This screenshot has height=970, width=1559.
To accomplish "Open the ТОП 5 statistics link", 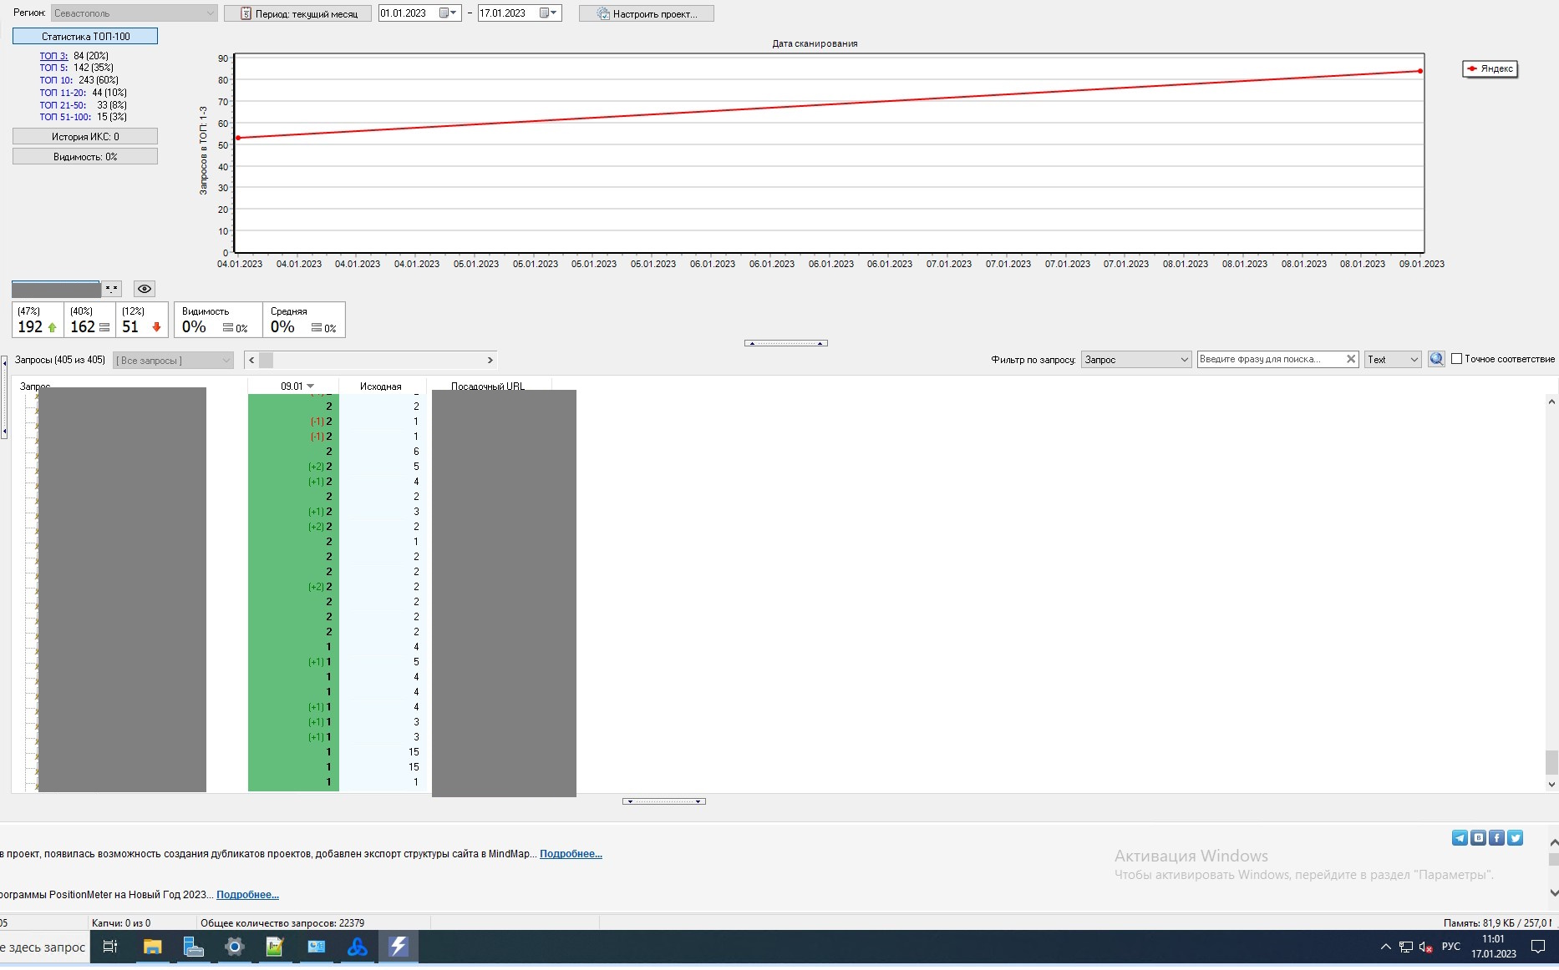I will point(53,68).
